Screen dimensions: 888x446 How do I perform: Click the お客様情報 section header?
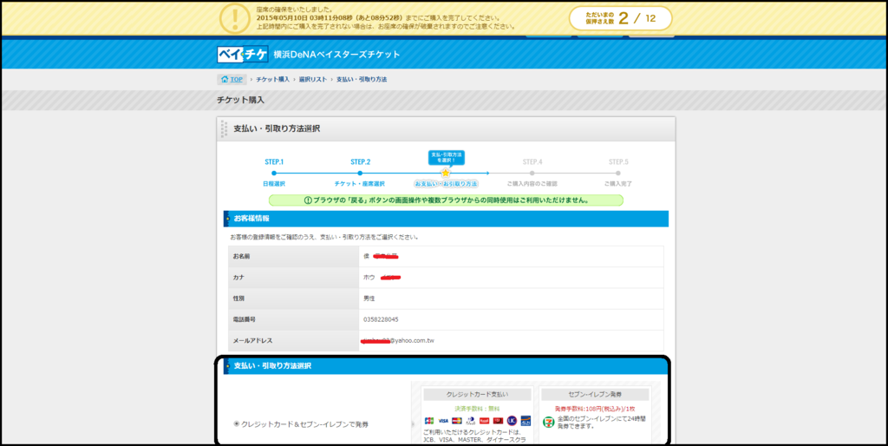pyautogui.click(x=446, y=219)
